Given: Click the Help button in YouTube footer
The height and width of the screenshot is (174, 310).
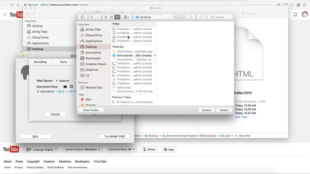Looking at the screenshot, I should pyautogui.click(x=169, y=149).
